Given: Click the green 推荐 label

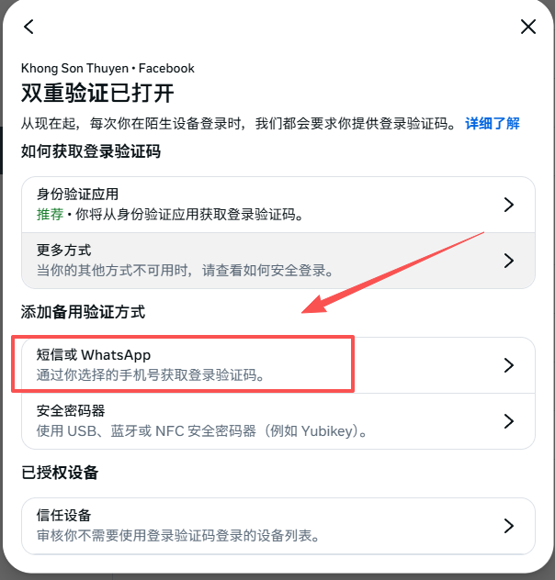Looking at the screenshot, I should (x=50, y=214).
